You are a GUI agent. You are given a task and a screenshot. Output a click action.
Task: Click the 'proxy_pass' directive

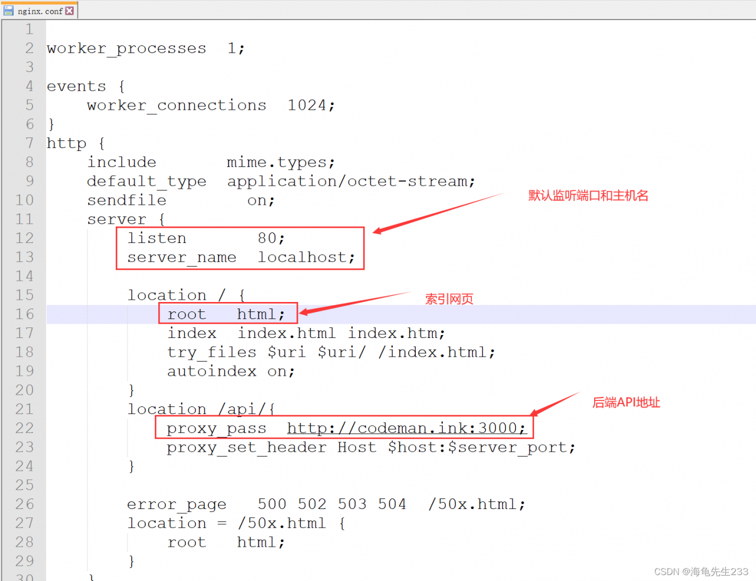216,428
